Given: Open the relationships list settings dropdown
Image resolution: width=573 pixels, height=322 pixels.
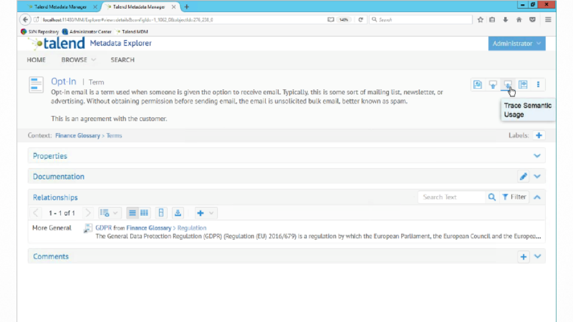Looking at the screenshot, I should coord(109,213).
